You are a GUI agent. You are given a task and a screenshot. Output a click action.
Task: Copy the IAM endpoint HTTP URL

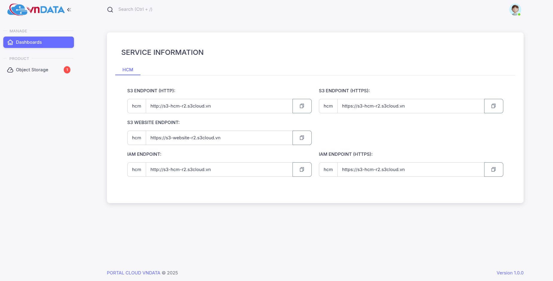[x=302, y=170]
